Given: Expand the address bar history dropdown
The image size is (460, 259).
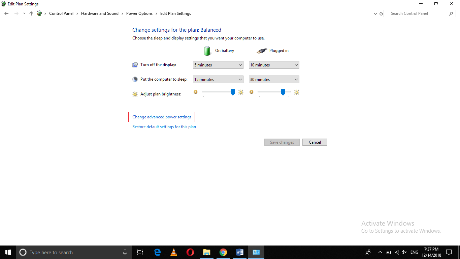Looking at the screenshot, I should [375, 13].
